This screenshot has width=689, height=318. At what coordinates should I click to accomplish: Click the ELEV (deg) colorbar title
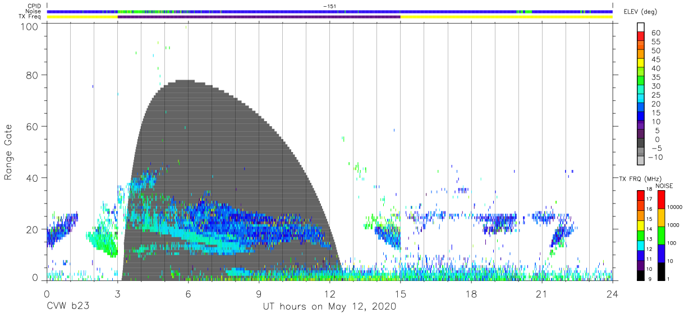[x=640, y=12]
